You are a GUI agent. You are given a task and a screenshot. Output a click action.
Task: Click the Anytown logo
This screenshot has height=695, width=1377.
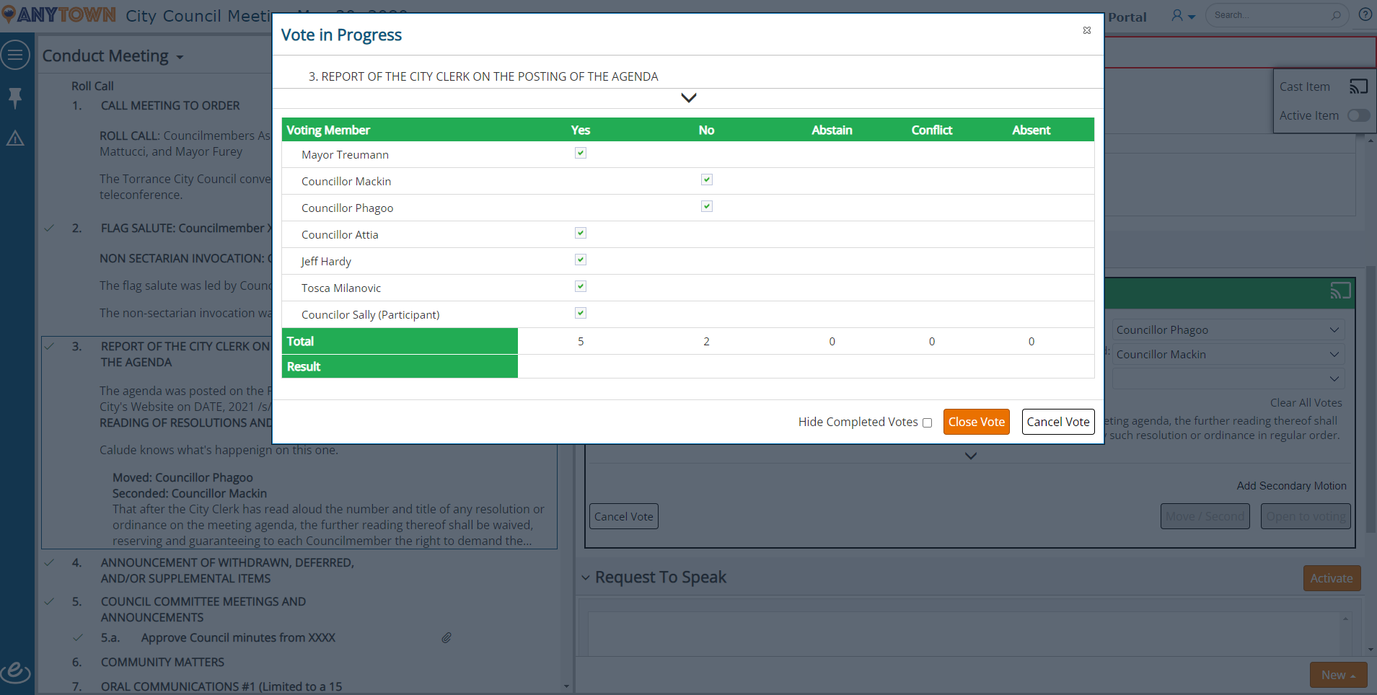(x=59, y=14)
